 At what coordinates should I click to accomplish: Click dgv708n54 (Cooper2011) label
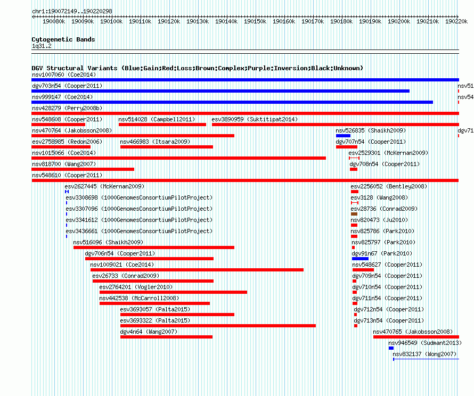[385, 164]
